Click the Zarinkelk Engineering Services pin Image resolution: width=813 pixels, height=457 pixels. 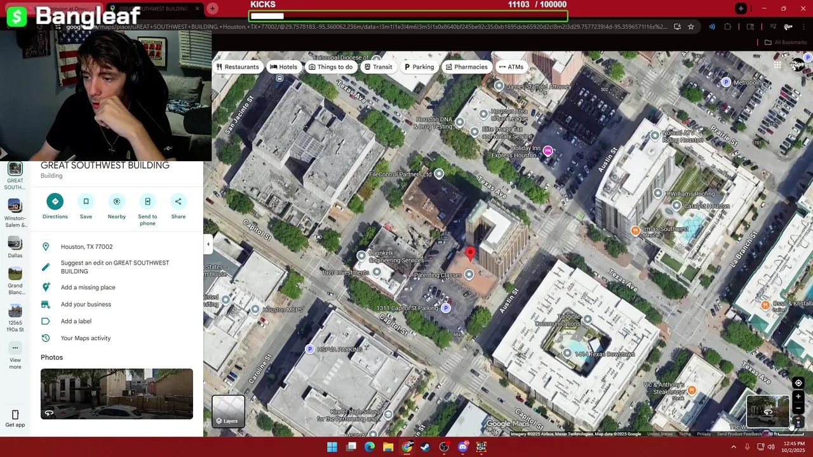[x=361, y=256]
